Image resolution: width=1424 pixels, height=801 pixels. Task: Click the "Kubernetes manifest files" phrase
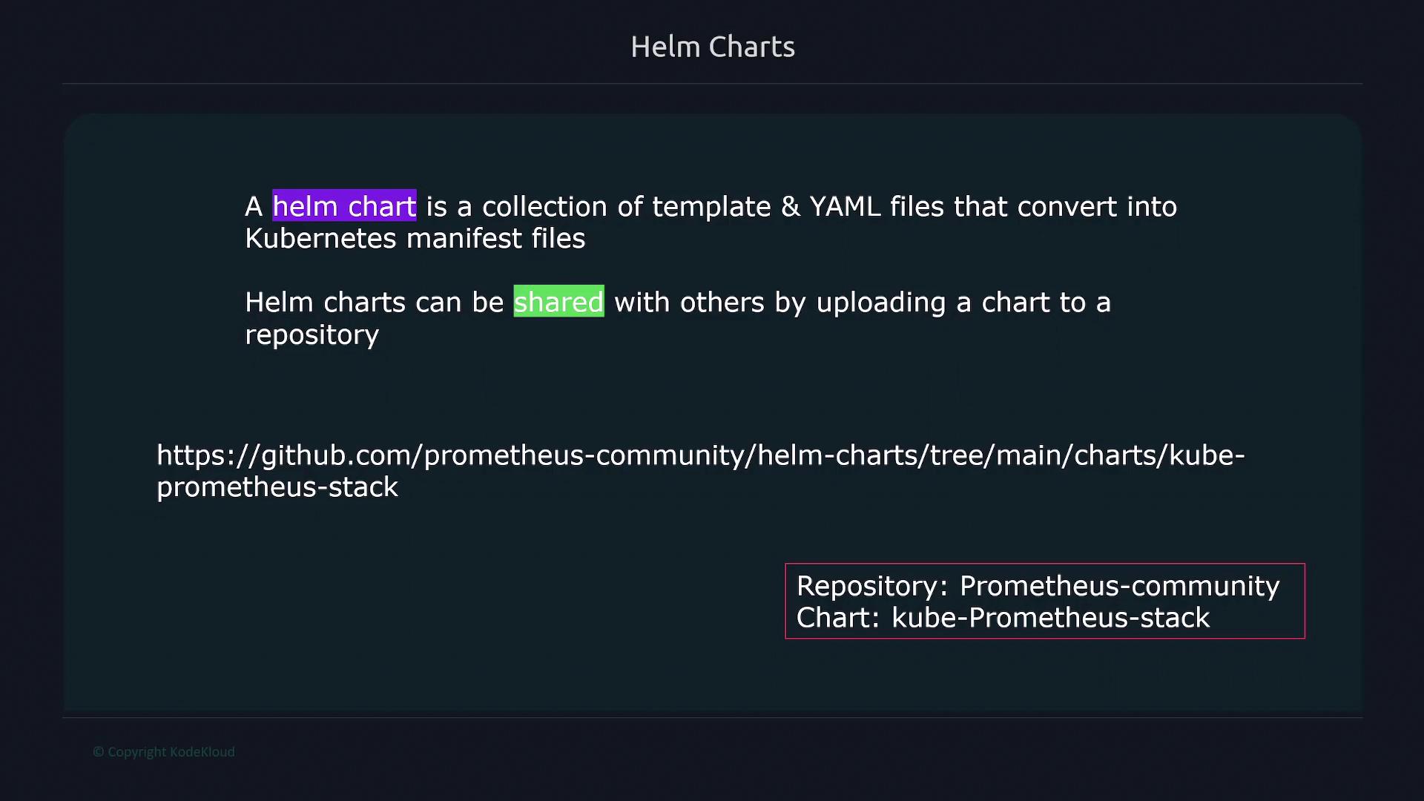point(415,239)
